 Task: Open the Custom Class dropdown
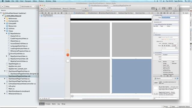[177, 17]
